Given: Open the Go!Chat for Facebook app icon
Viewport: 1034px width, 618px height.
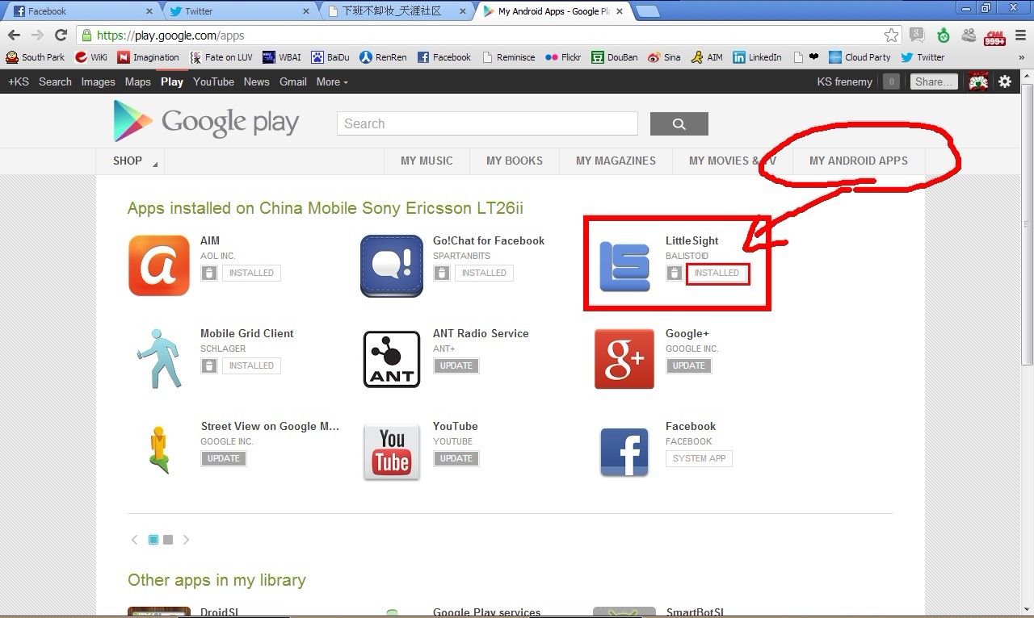Looking at the screenshot, I should point(392,265).
